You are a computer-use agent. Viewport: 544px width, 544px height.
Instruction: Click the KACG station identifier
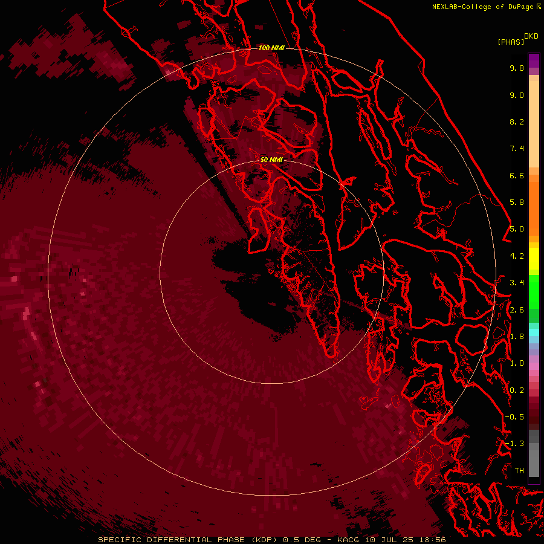tap(348, 540)
